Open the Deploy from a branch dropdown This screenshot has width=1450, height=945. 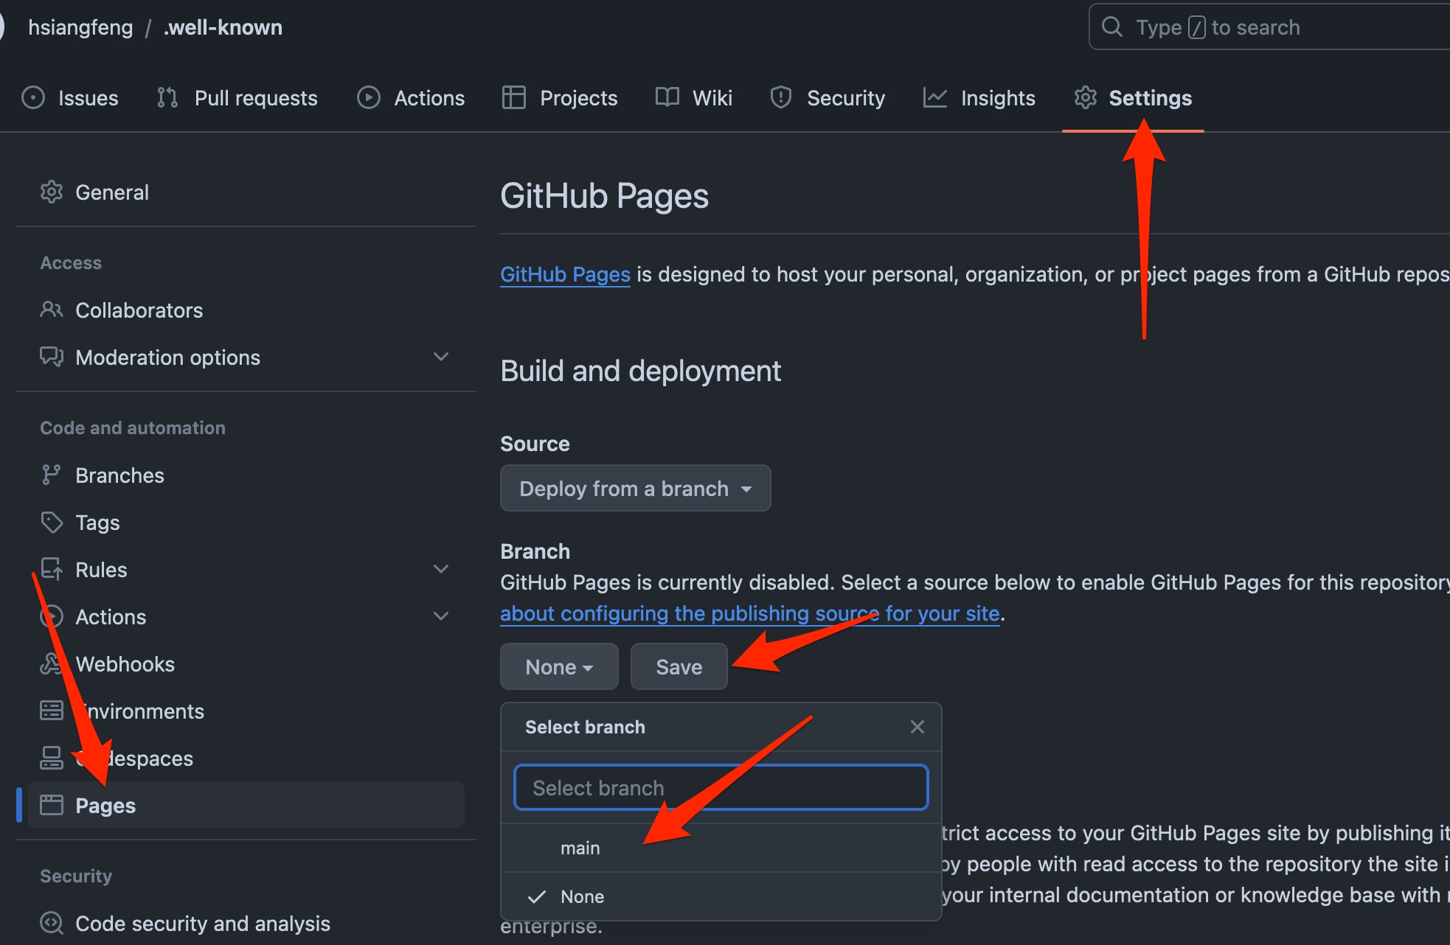point(635,488)
